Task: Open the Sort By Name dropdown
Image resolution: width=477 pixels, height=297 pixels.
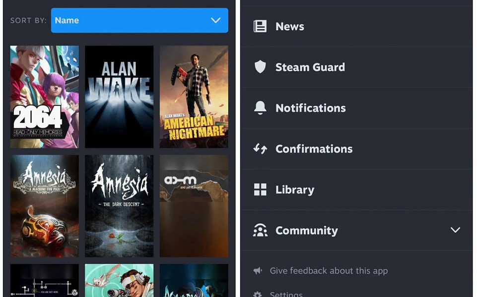Action: [x=139, y=20]
